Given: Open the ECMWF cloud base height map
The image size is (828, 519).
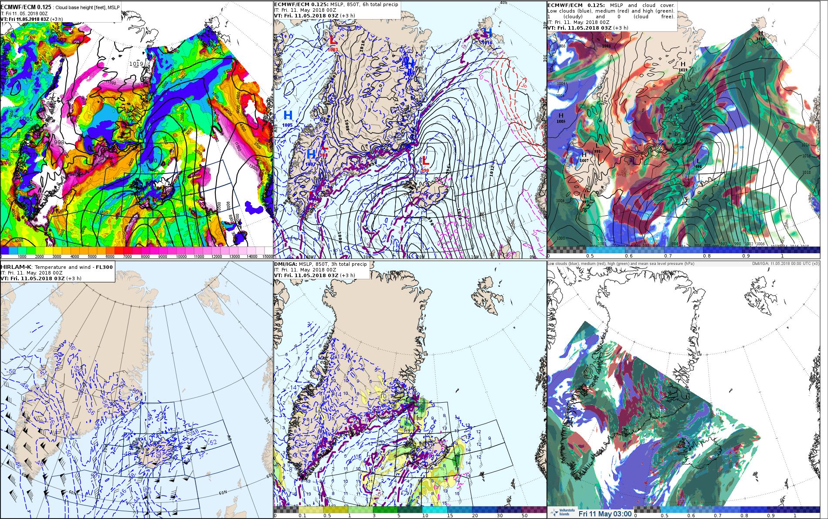Looking at the screenshot, I should 136,129.
